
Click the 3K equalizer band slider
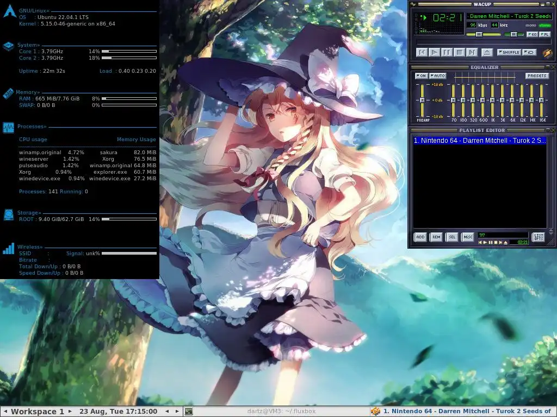click(502, 100)
